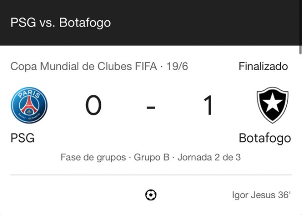Open the Copa Mundial de Clubes FIFA link
Screen dimensions: 302x215
[84, 66]
